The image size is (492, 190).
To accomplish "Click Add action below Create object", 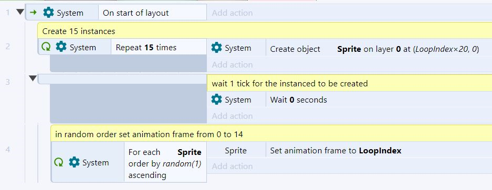I will point(232,64).
